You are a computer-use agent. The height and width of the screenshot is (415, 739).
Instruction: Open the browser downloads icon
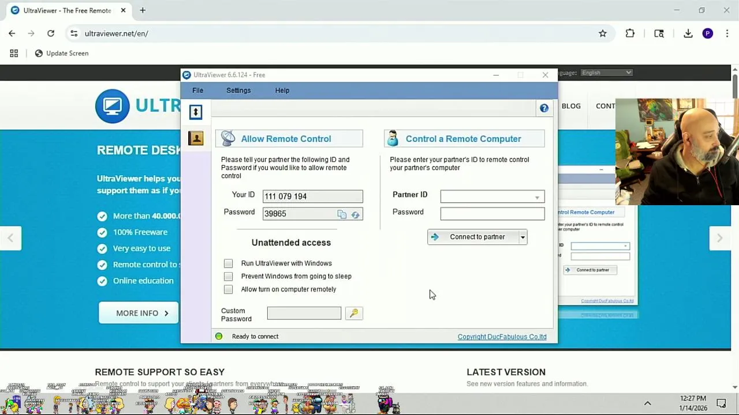tap(688, 33)
